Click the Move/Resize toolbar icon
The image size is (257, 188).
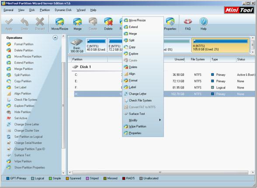pyautogui.click(x=59, y=22)
